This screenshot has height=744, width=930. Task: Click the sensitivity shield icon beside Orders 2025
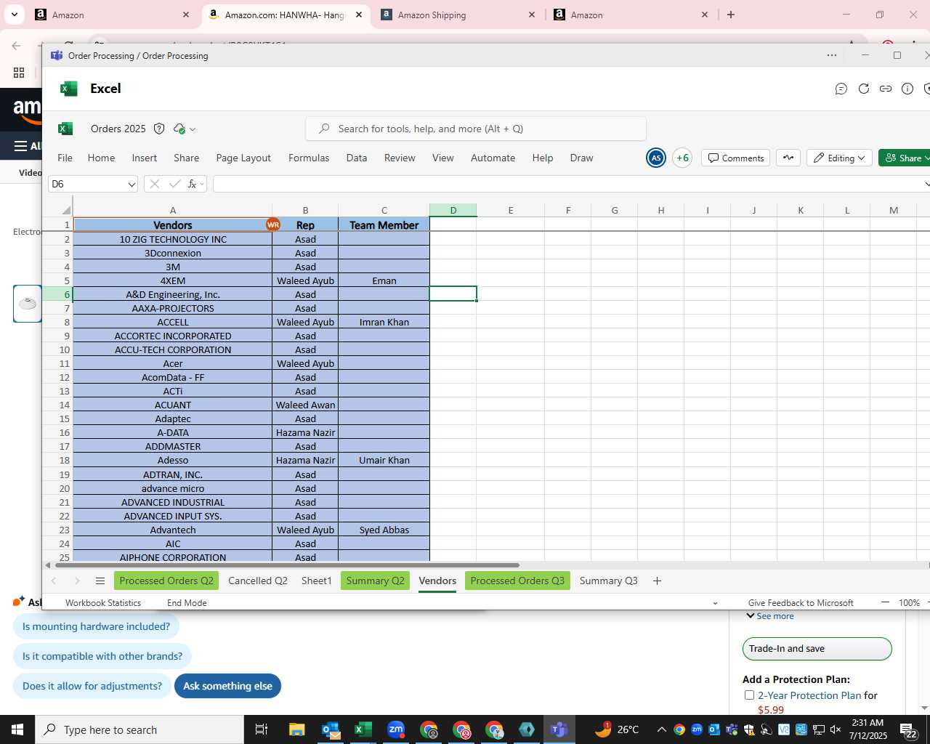click(159, 129)
